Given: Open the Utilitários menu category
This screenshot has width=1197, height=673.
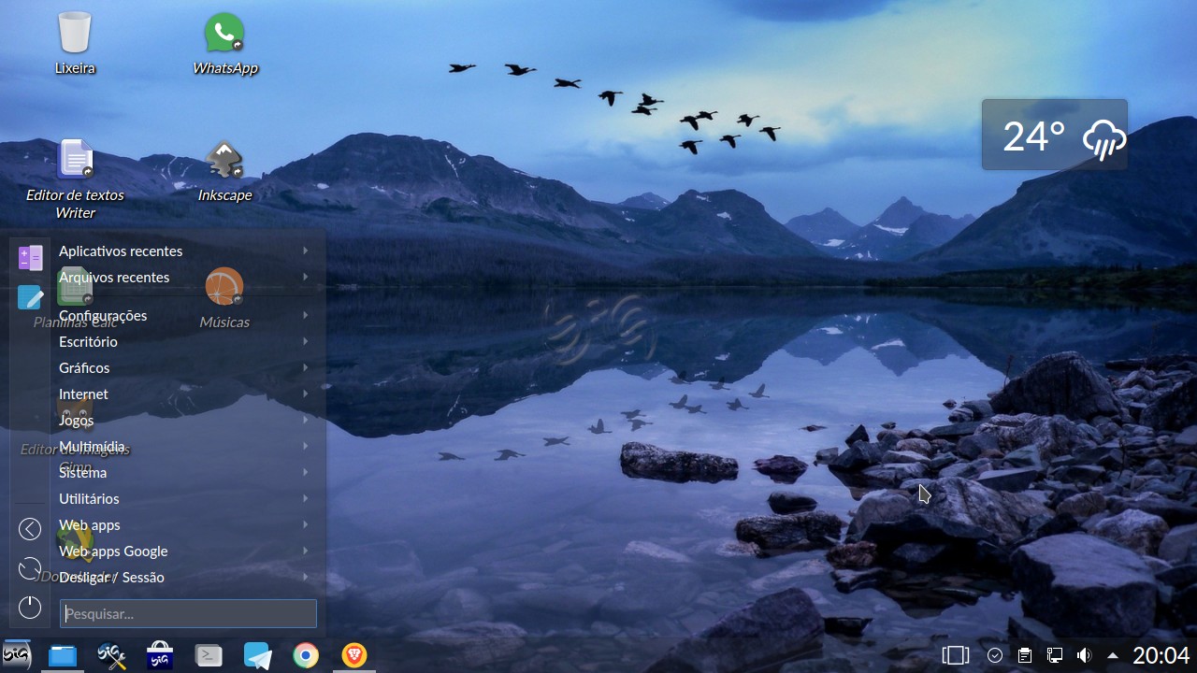Looking at the screenshot, I should click(185, 498).
